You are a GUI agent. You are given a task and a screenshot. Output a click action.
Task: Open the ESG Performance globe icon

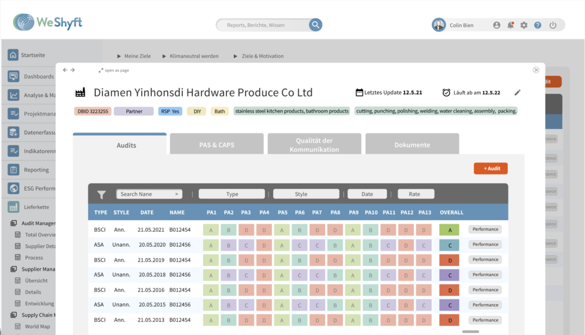(x=14, y=188)
